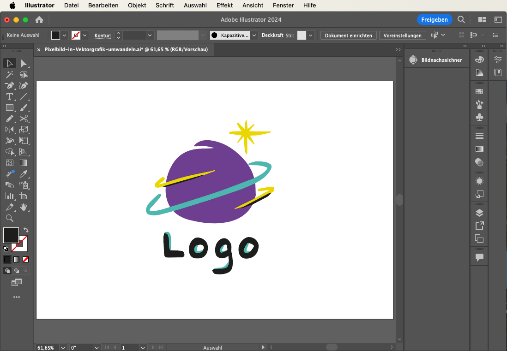507x351 pixels.
Task: Pick the Scissors tool in the toolbar
Action: (24, 119)
